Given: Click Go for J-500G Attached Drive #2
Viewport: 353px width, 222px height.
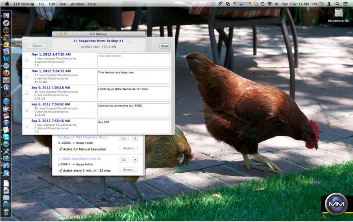Looking at the screenshot, I should tap(124, 160).
